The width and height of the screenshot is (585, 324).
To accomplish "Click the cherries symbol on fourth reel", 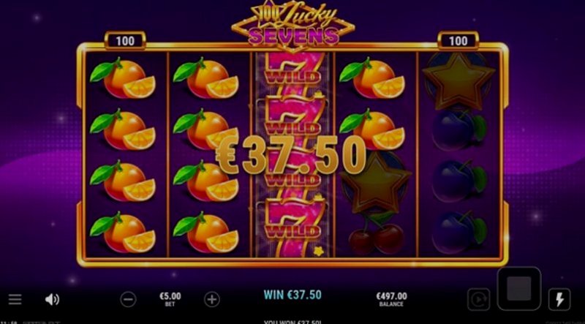I will (x=376, y=235).
